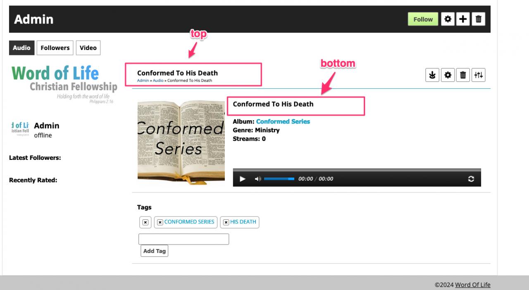Image resolution: width=529 pixels, height=290 pixels.
Task: Remove the HIS DEATH tag
Action: pos(226,222)
